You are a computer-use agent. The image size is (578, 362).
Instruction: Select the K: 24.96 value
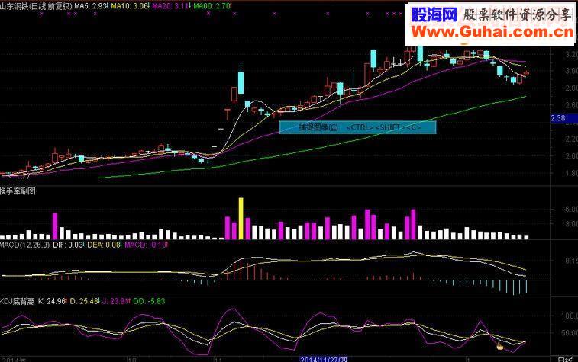(52, 301)
